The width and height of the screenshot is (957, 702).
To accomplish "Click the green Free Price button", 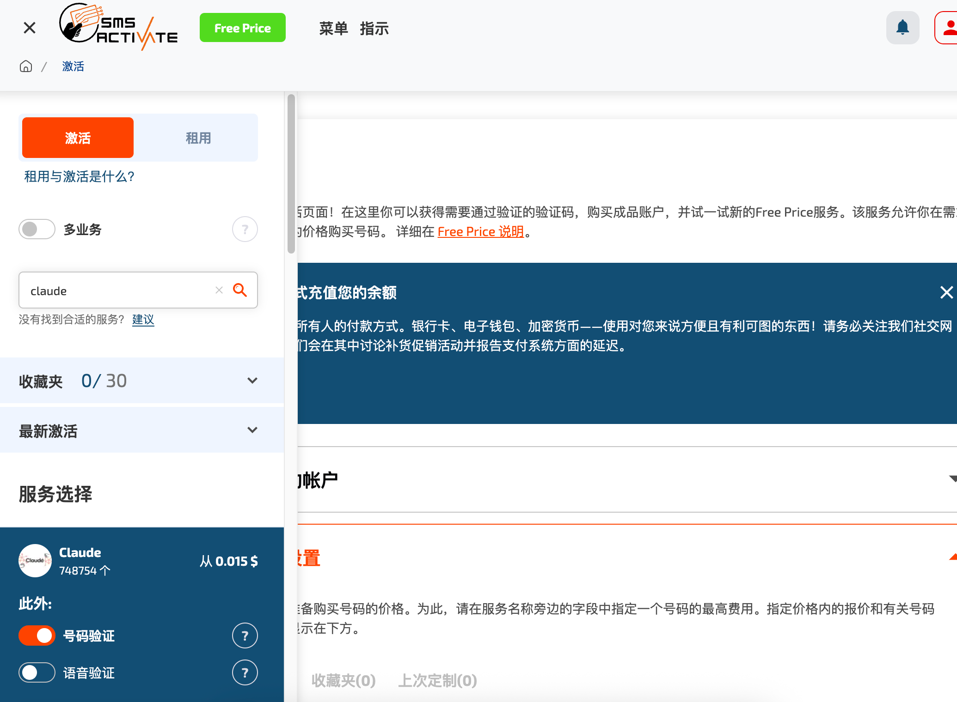I will coord(242,28).
